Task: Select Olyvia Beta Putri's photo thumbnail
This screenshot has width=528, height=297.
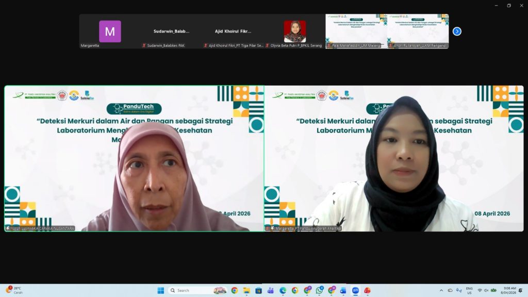Action: pos(294,31)
